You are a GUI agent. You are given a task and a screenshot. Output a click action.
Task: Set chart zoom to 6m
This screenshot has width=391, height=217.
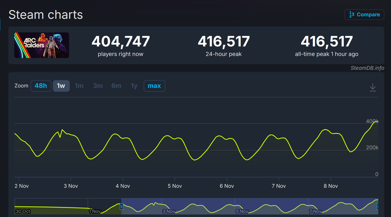[x=116, y=86]
